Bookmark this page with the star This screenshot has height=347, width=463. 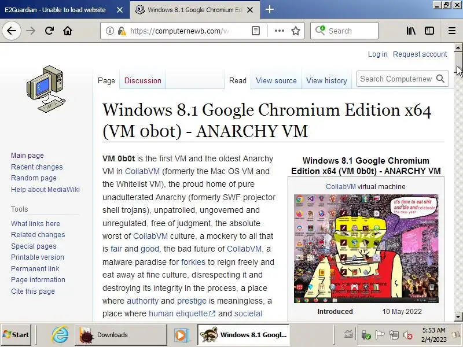296,31
